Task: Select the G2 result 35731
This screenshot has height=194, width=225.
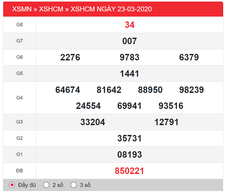Action: (129, 138)
